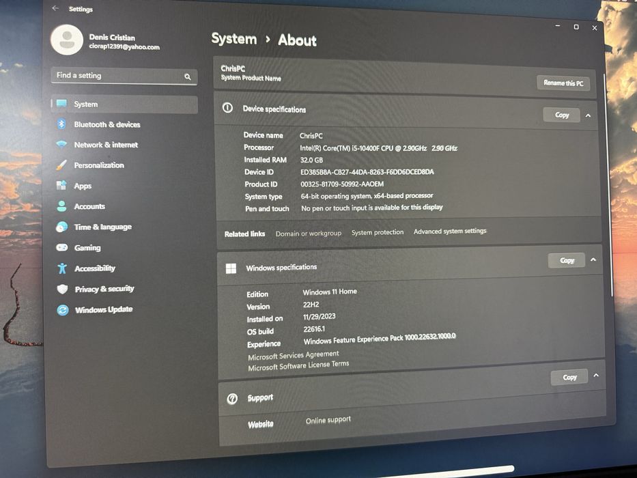
Task: Click the Time & language globe icon
Action: [61, 227]
